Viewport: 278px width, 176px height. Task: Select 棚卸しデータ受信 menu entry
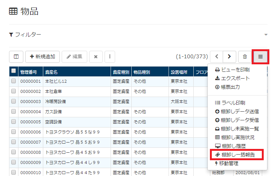237,120
